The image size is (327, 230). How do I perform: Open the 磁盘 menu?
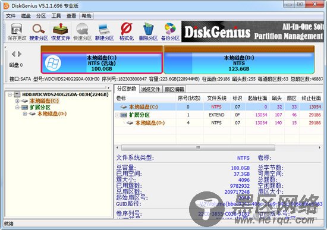26,16
